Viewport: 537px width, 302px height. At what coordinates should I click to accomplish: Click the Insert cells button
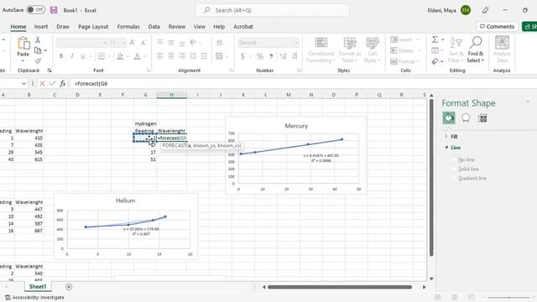[404, 39]
